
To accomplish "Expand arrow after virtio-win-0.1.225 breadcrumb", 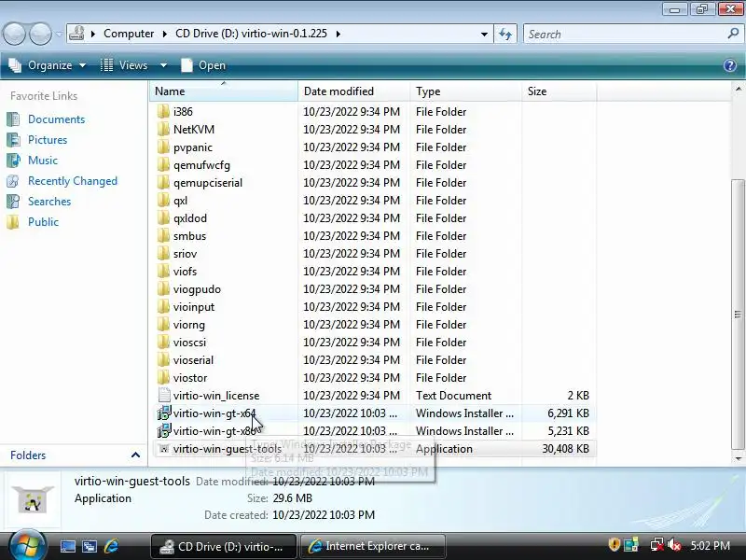I will point(338,34).
